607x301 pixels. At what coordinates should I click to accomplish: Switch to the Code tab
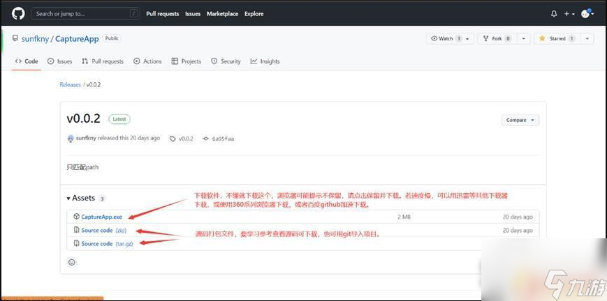click(27, 61)
